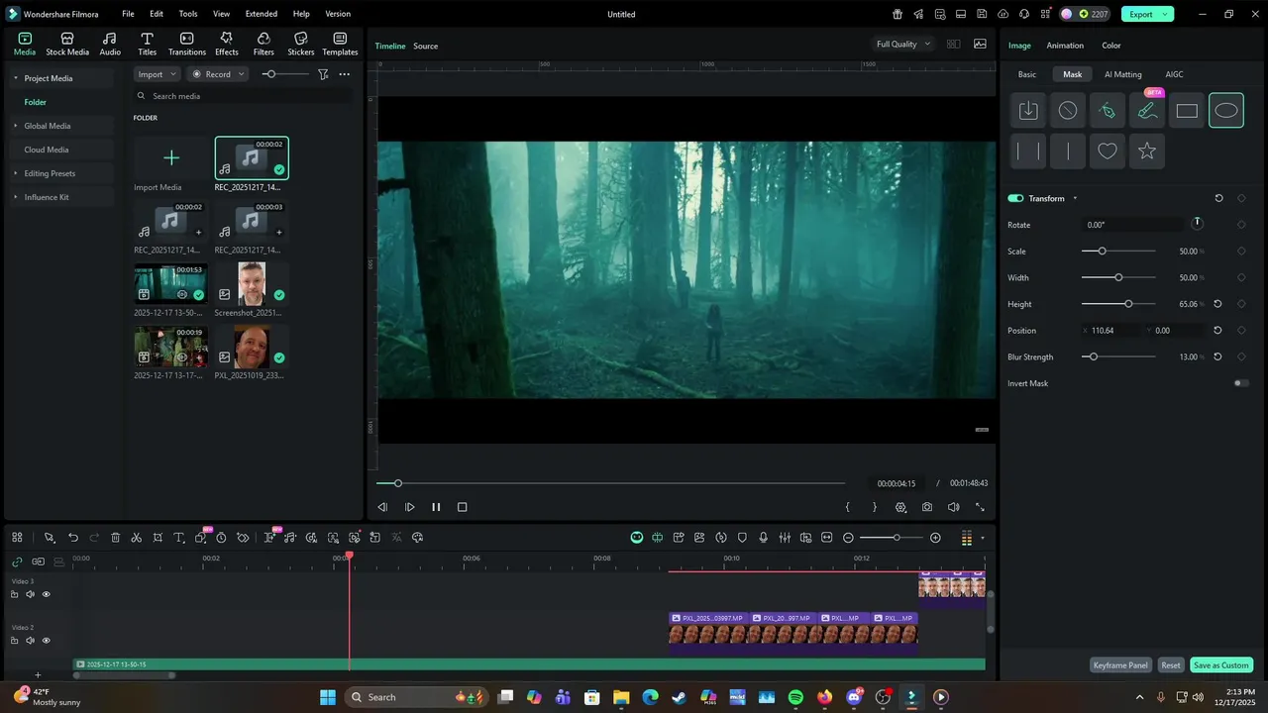Viewport: 1268px width, 713px height.
Task: Select the ellipse mask shape
Action: point(1226,111)
